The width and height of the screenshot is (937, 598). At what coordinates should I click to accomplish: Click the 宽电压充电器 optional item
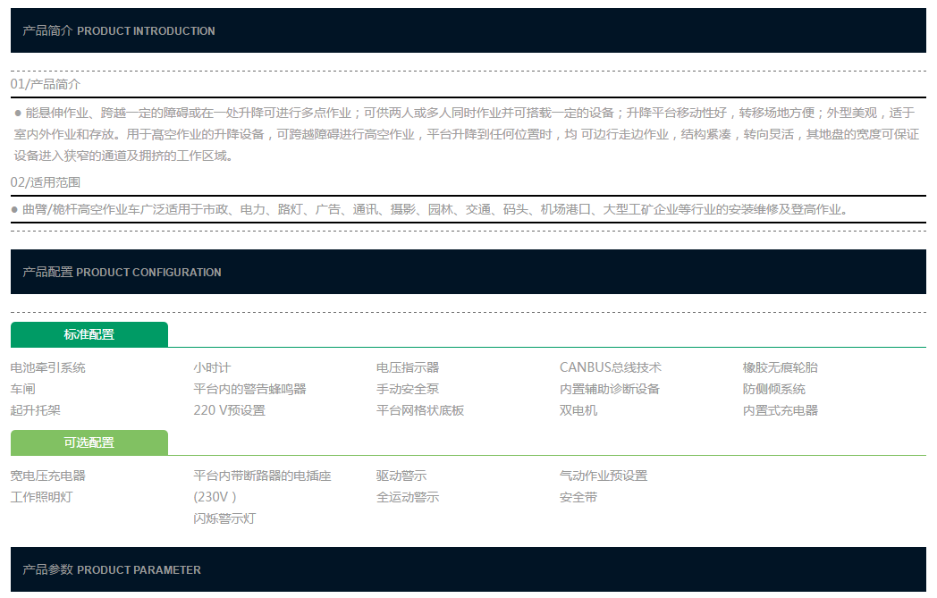[x=48, y=476]
